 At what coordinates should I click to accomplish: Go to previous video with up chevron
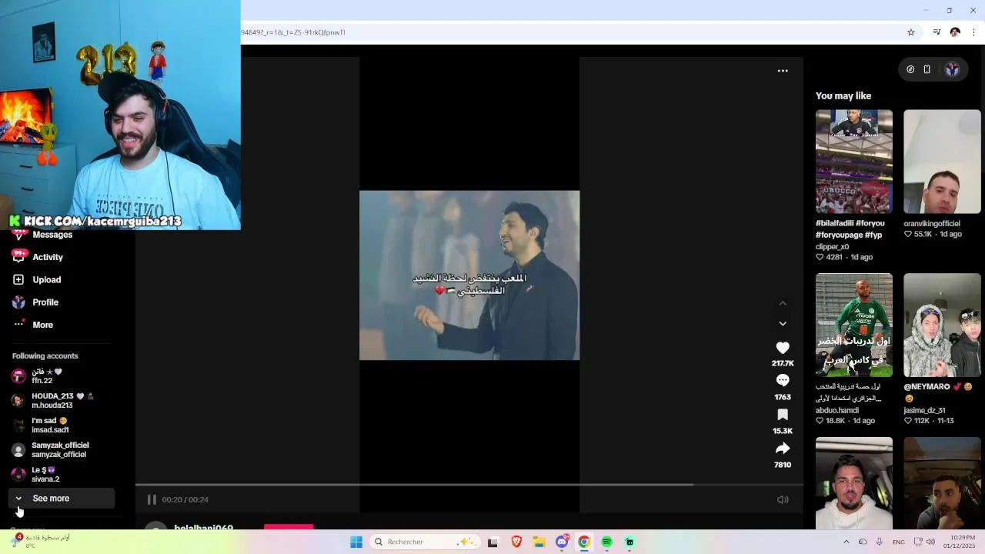click(x=783, y=303)
